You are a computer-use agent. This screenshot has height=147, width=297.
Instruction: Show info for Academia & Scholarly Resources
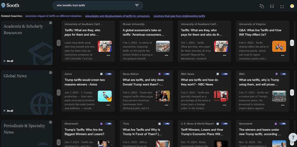tap(51, 23)
